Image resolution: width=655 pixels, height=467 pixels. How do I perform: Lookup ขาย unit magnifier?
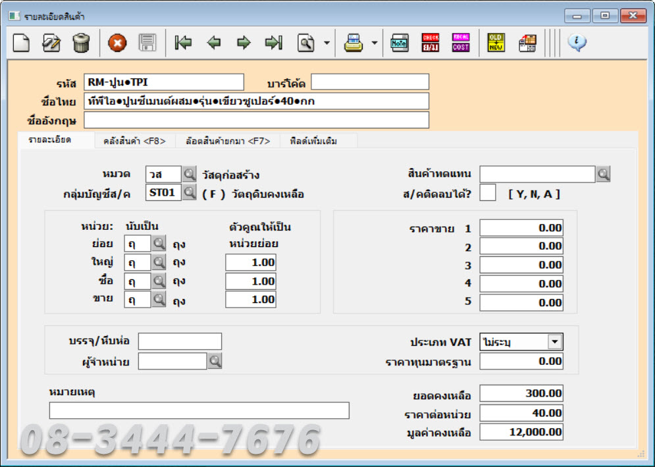tap(159, 299)
